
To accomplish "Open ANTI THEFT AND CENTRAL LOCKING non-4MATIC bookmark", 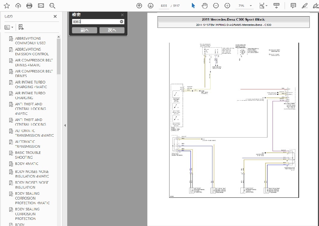I will click(30, 122).
